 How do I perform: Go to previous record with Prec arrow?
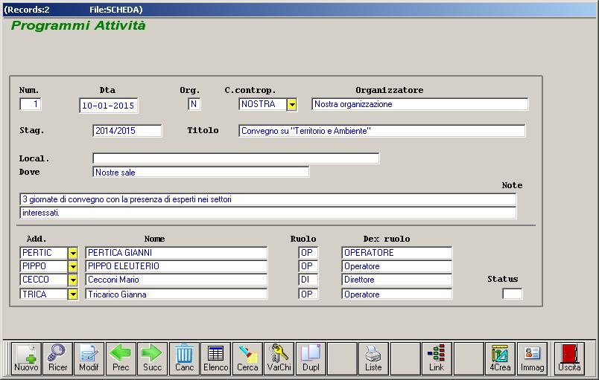coord(121,358)
